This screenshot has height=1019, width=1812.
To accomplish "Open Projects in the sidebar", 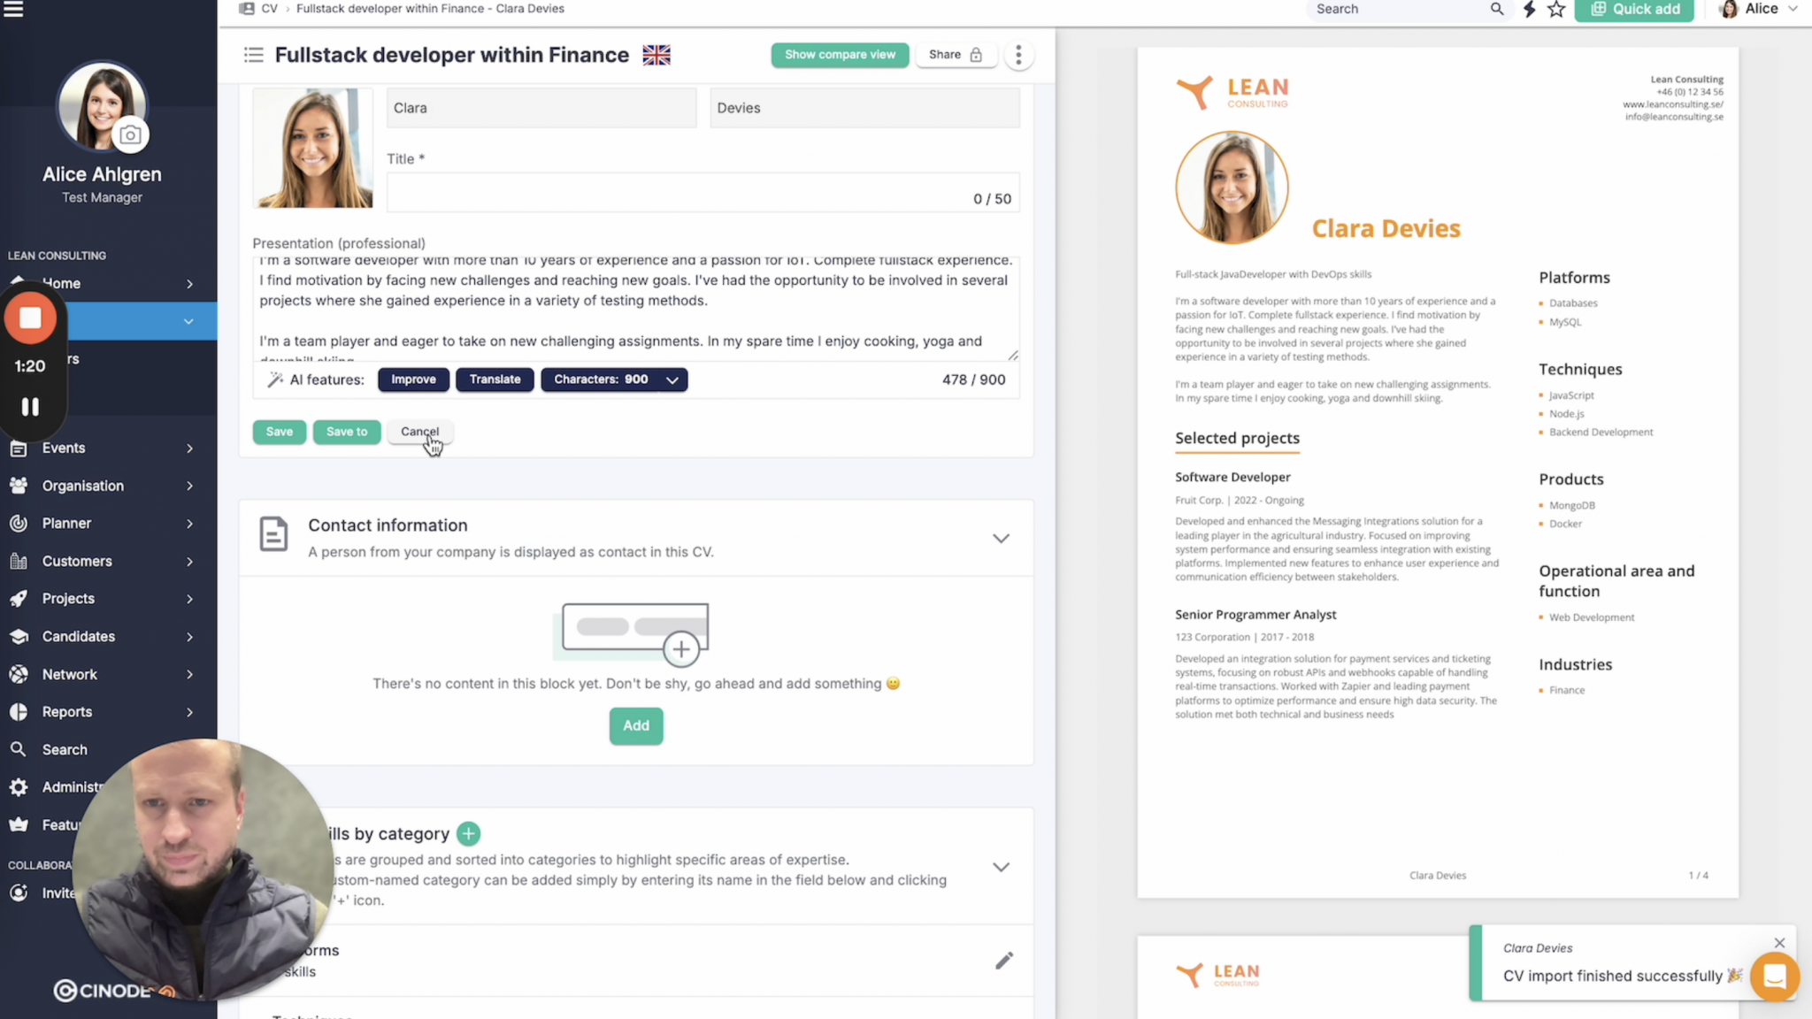I will pyautogui.click(x=69, y=599).
